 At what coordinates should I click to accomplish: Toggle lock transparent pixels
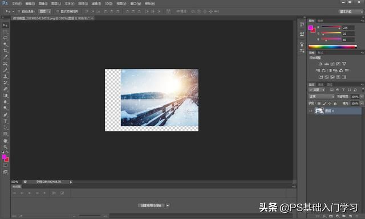point(319,104)
